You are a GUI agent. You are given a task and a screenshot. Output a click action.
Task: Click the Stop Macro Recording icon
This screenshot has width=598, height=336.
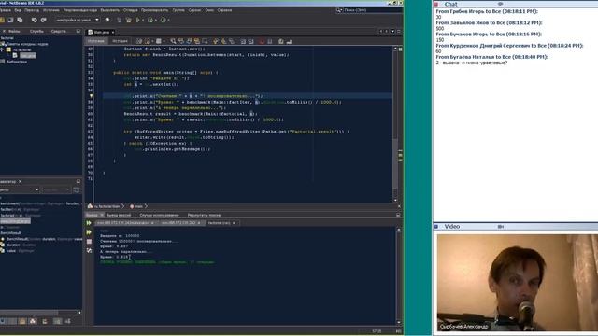coord(270,41)
